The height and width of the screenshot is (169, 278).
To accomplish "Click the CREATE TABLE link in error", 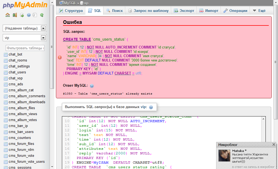I will 77,39.
